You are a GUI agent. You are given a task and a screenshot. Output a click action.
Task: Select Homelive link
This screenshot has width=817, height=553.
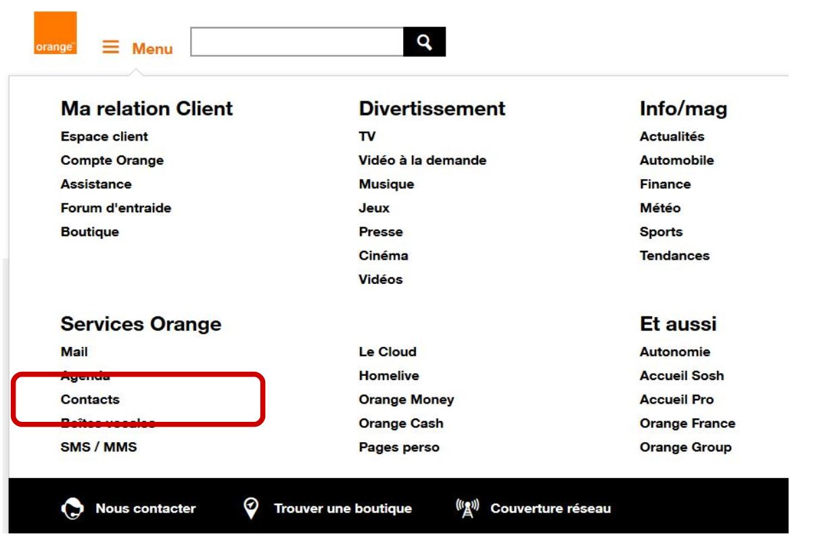[x=389, y=376]
